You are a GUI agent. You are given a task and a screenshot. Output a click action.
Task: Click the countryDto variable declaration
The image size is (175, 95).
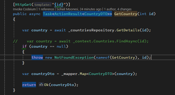pos(43,74)
